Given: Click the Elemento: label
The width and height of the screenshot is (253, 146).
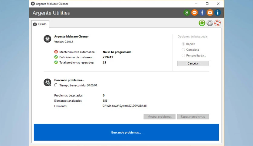Looking at the screenshot, I should [61, 106].
